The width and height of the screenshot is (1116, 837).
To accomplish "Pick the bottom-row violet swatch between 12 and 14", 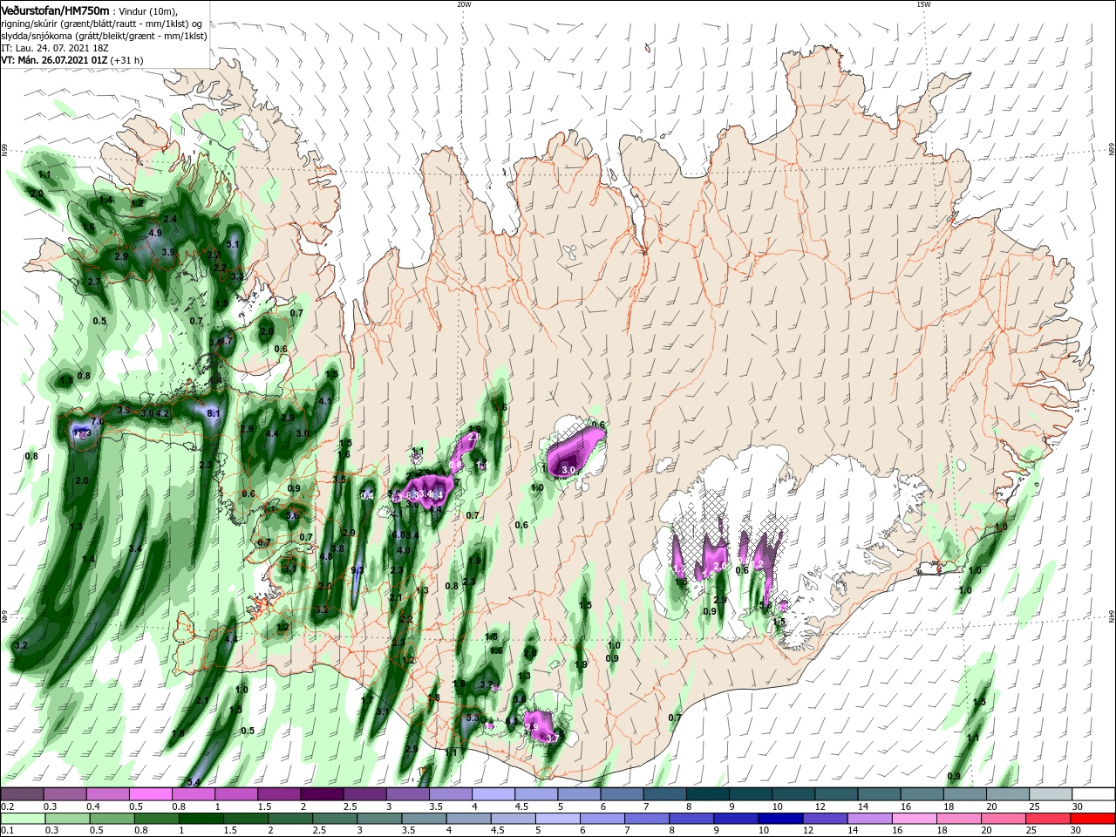I will [x=826, y=818].
